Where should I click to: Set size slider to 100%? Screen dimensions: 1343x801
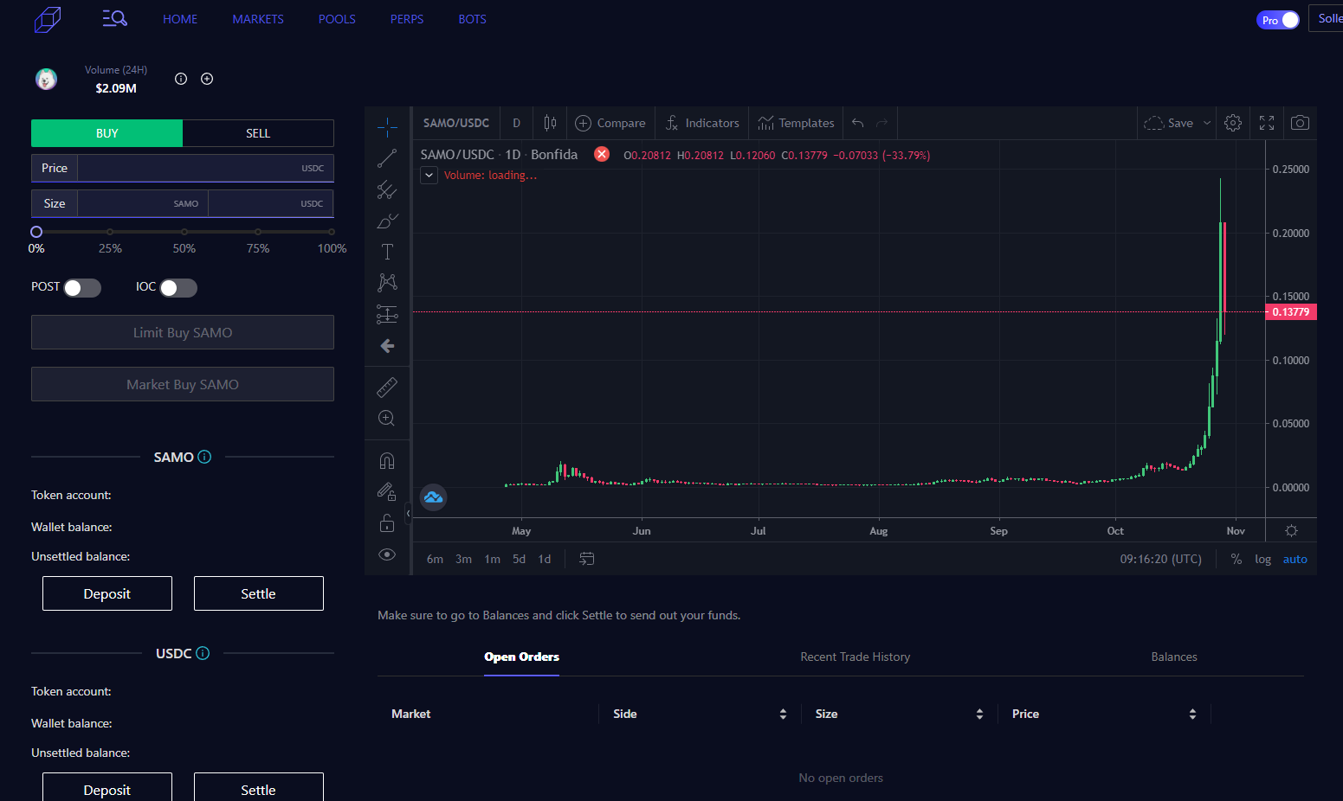[332, 232]
